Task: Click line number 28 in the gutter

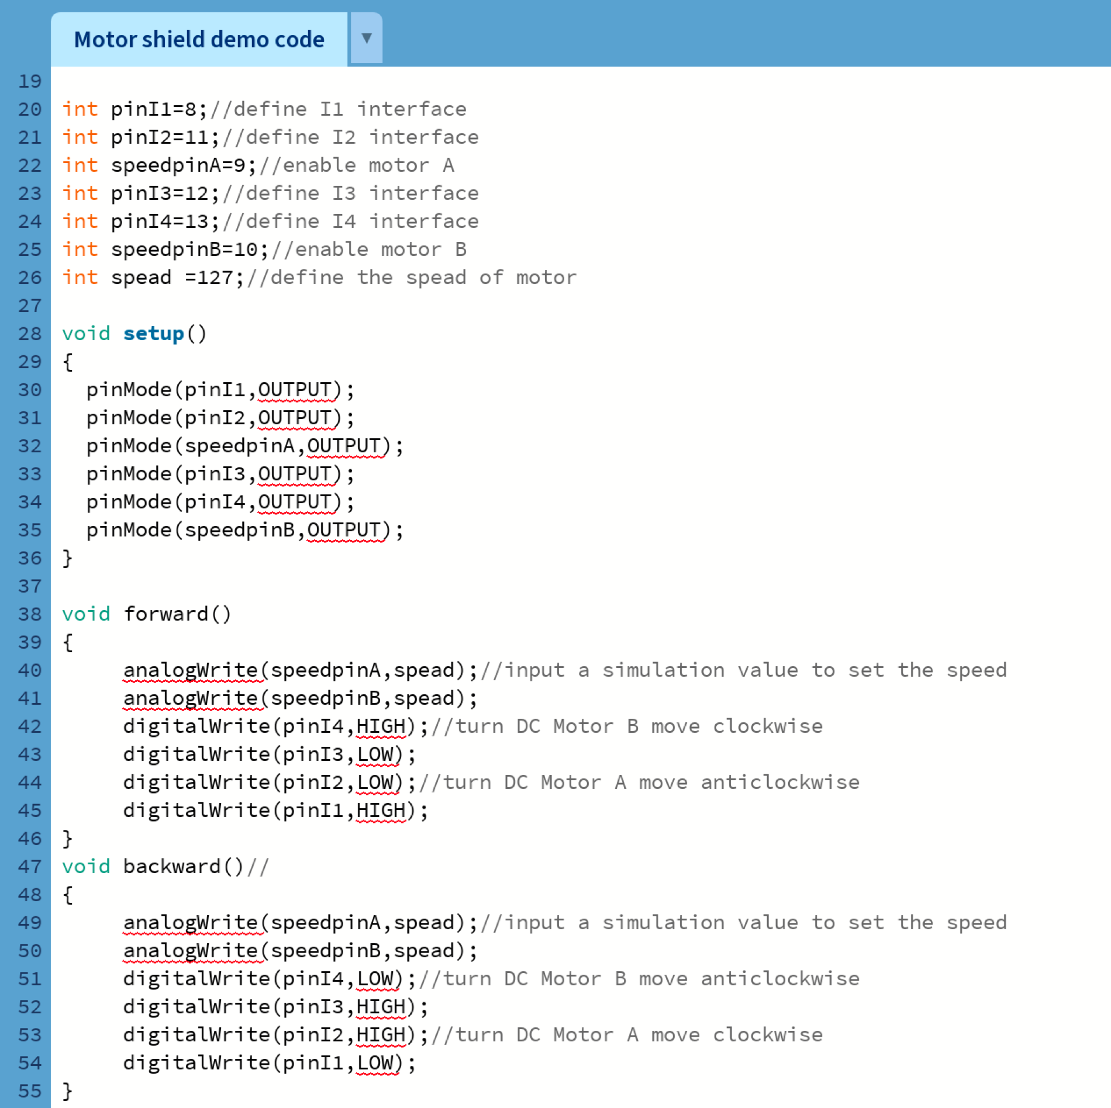Action: tap(30, 334)
